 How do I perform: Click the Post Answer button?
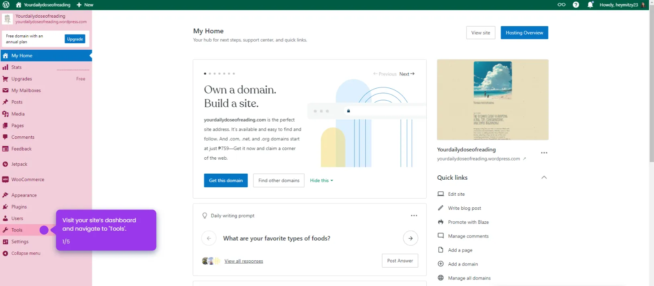tap(400, 261)
